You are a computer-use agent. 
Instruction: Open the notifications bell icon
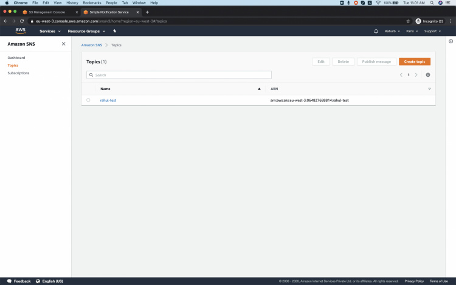pos(376,31)
